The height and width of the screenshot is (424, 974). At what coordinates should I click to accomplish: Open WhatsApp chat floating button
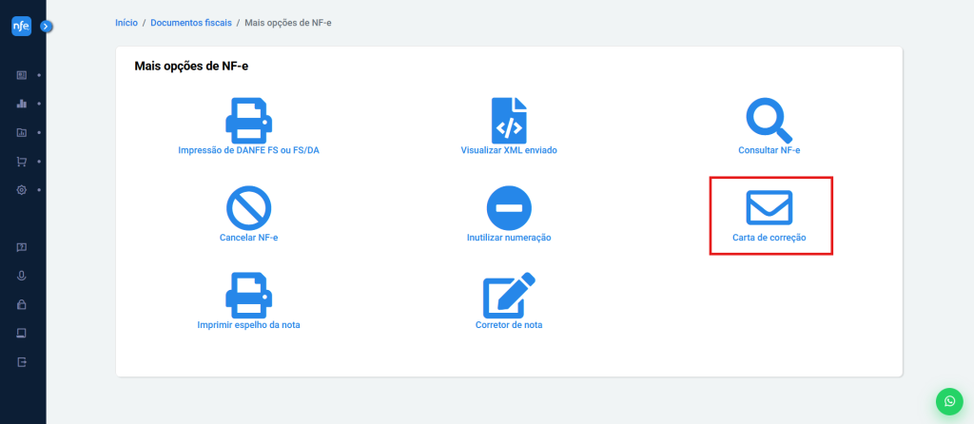point(948,401)
